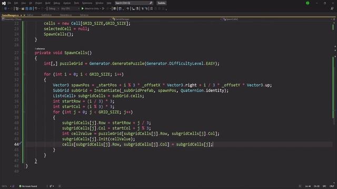The width and height of the screenshot is (337, 189).
Task: Click 'private void SpawnCells()' declaration text
Action: tap(63, 52)
